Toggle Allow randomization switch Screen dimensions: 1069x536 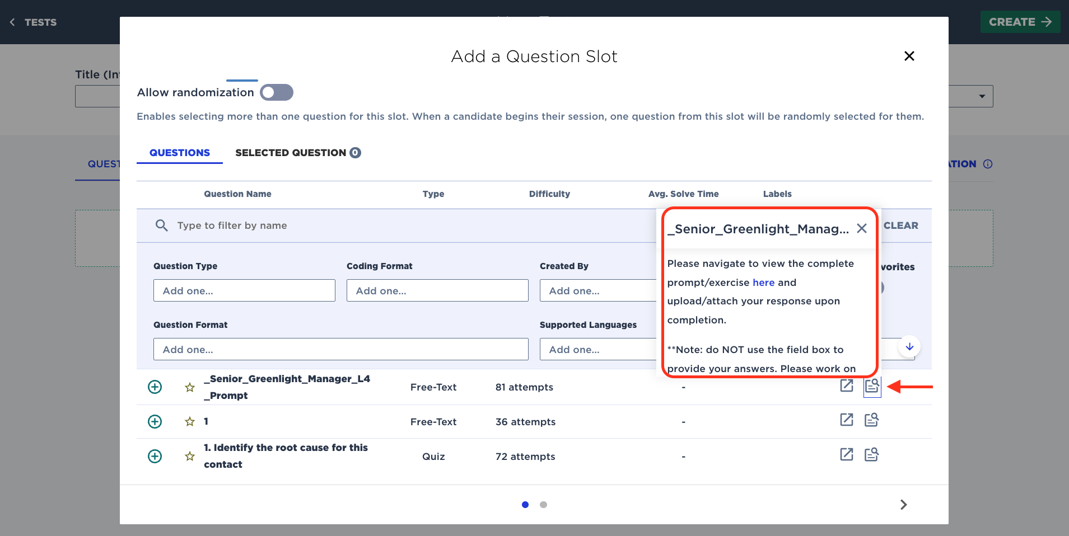277,92
